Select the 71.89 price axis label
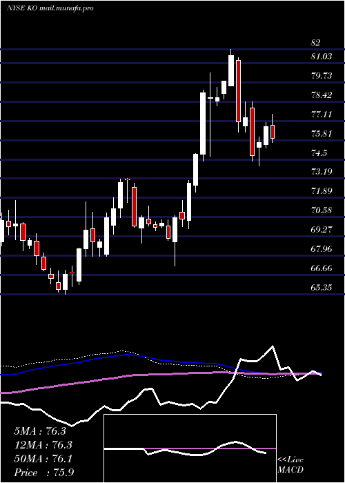 coord(322,191)
